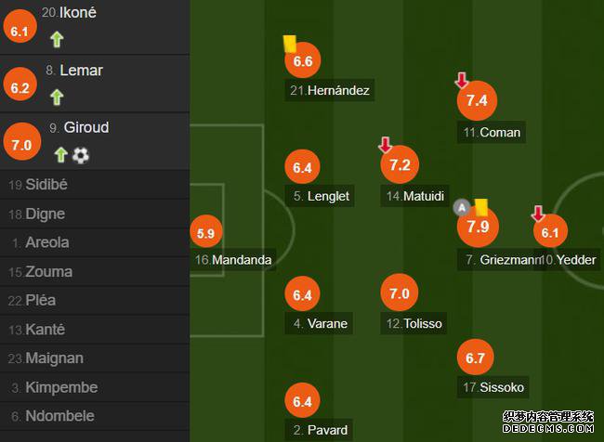Screen dimensions: 604x442
Task: Click Lenglet's 6.4 rating circle
Action: point(302,167)
